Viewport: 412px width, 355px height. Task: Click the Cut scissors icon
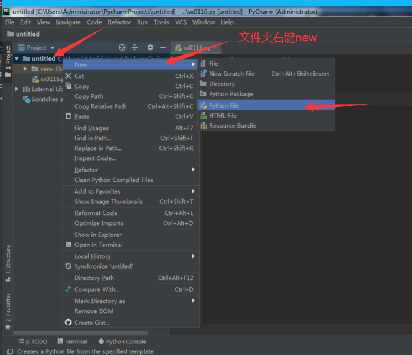tap(68, 76)
